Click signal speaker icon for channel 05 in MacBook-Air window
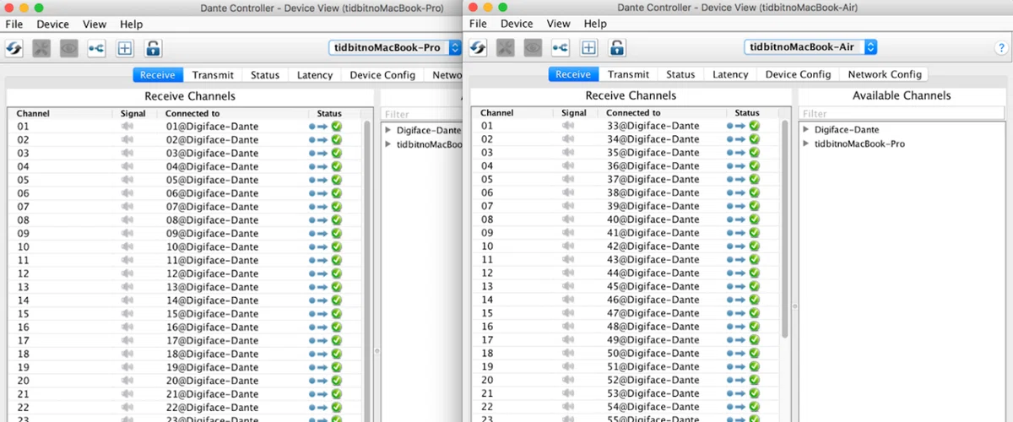1013x422 pixels. point(568,179)
